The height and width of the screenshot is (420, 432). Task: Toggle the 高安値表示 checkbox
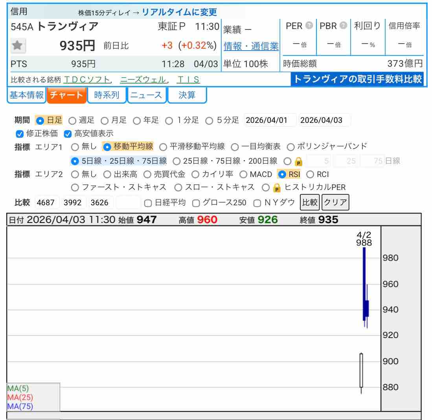[68, 134]
